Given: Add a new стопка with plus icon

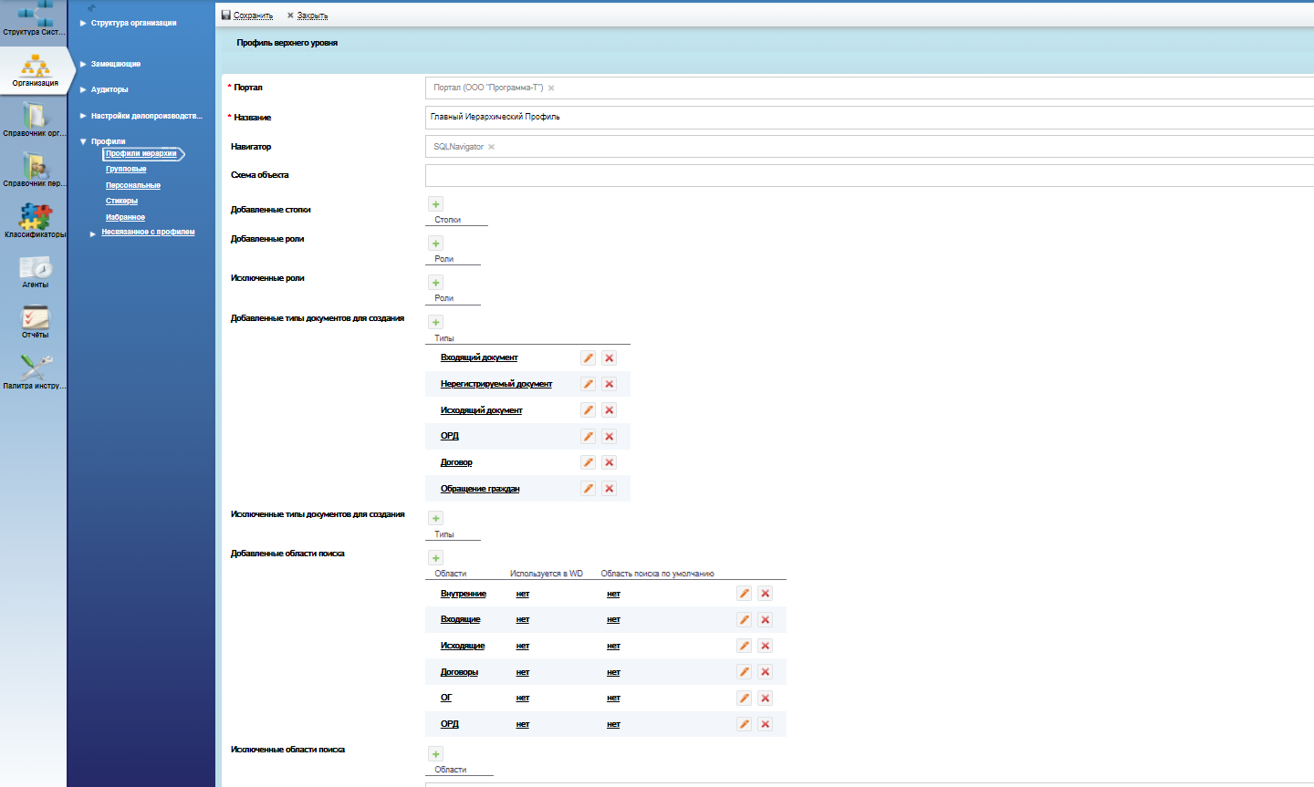Looking at the screenshot, I should point(436,204).
